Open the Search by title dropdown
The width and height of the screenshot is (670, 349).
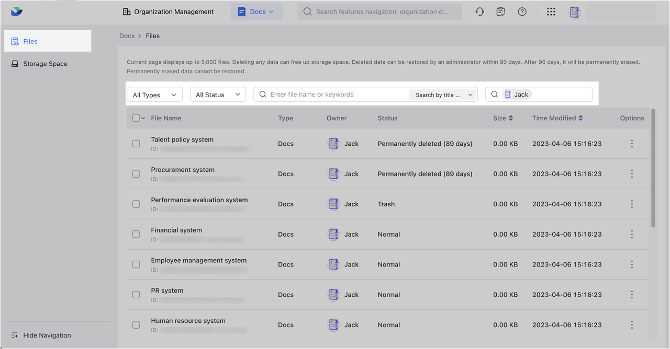tap(442, 95)
